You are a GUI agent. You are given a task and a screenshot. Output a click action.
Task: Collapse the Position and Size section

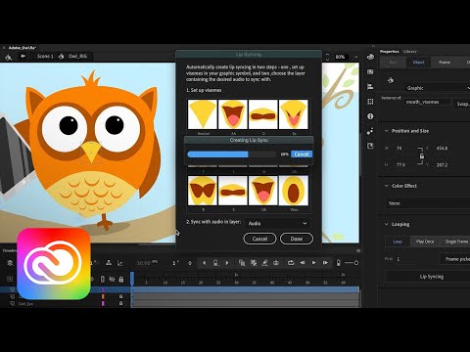click(387, 131)
